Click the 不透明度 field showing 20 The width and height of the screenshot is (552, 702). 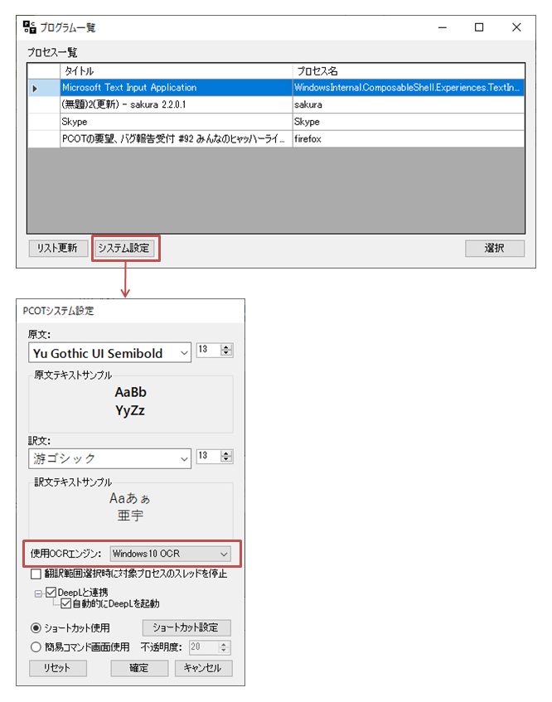point(204,647)
